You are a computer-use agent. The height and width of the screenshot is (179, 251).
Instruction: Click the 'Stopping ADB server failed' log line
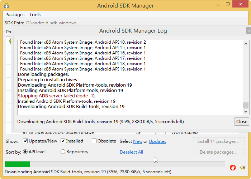57,96
